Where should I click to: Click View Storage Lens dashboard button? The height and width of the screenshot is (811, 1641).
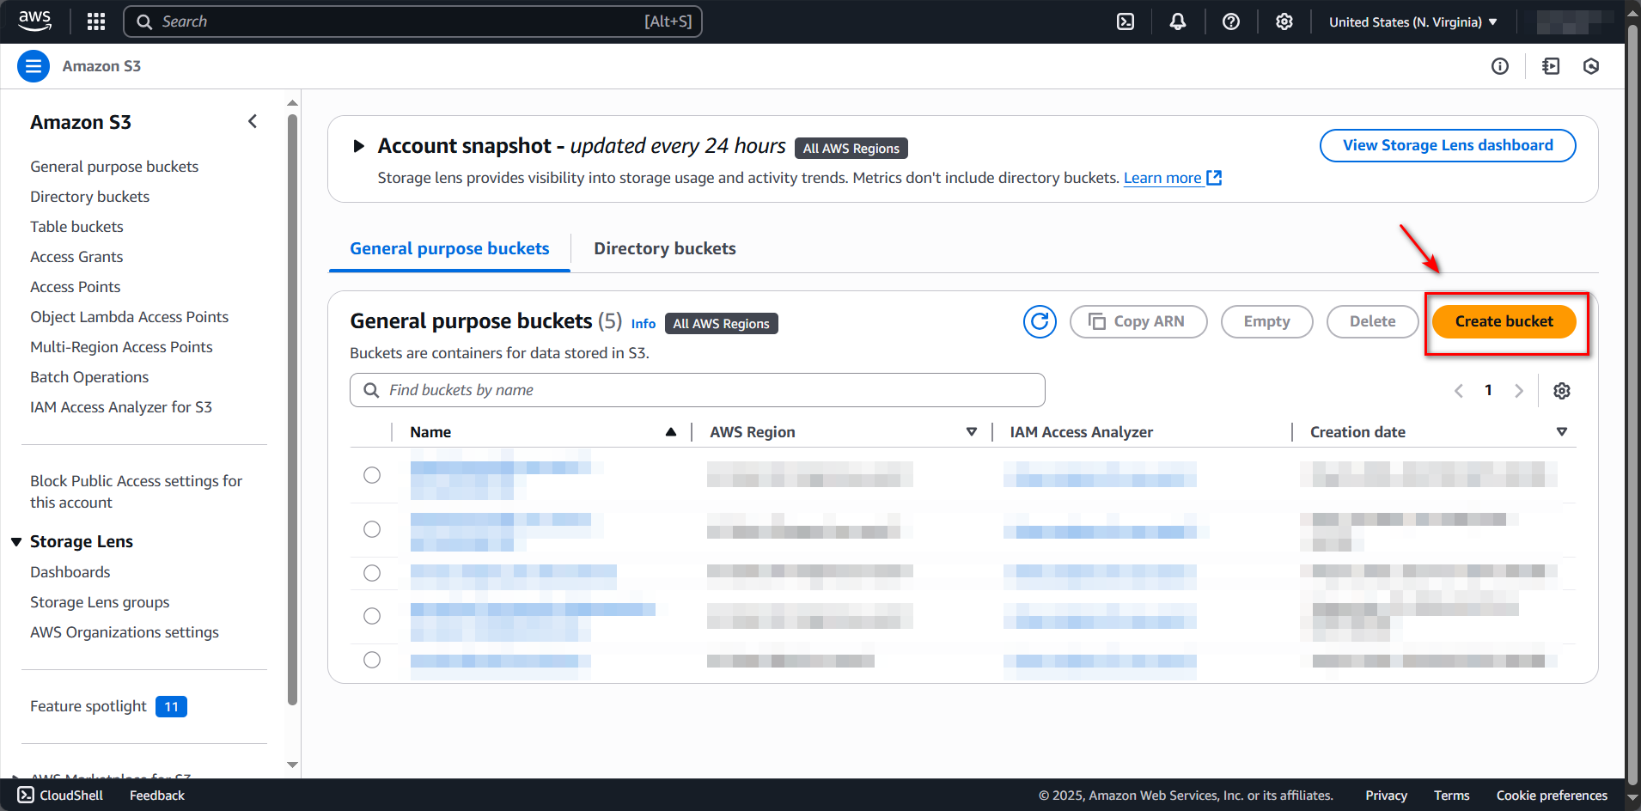tap(1447, 145)
